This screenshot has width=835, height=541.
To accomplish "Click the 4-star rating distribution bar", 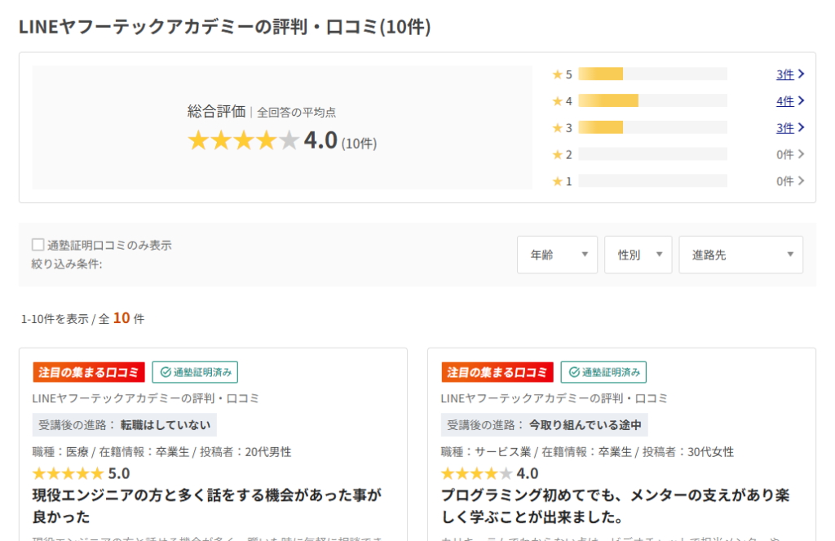I will click(653, 100).
